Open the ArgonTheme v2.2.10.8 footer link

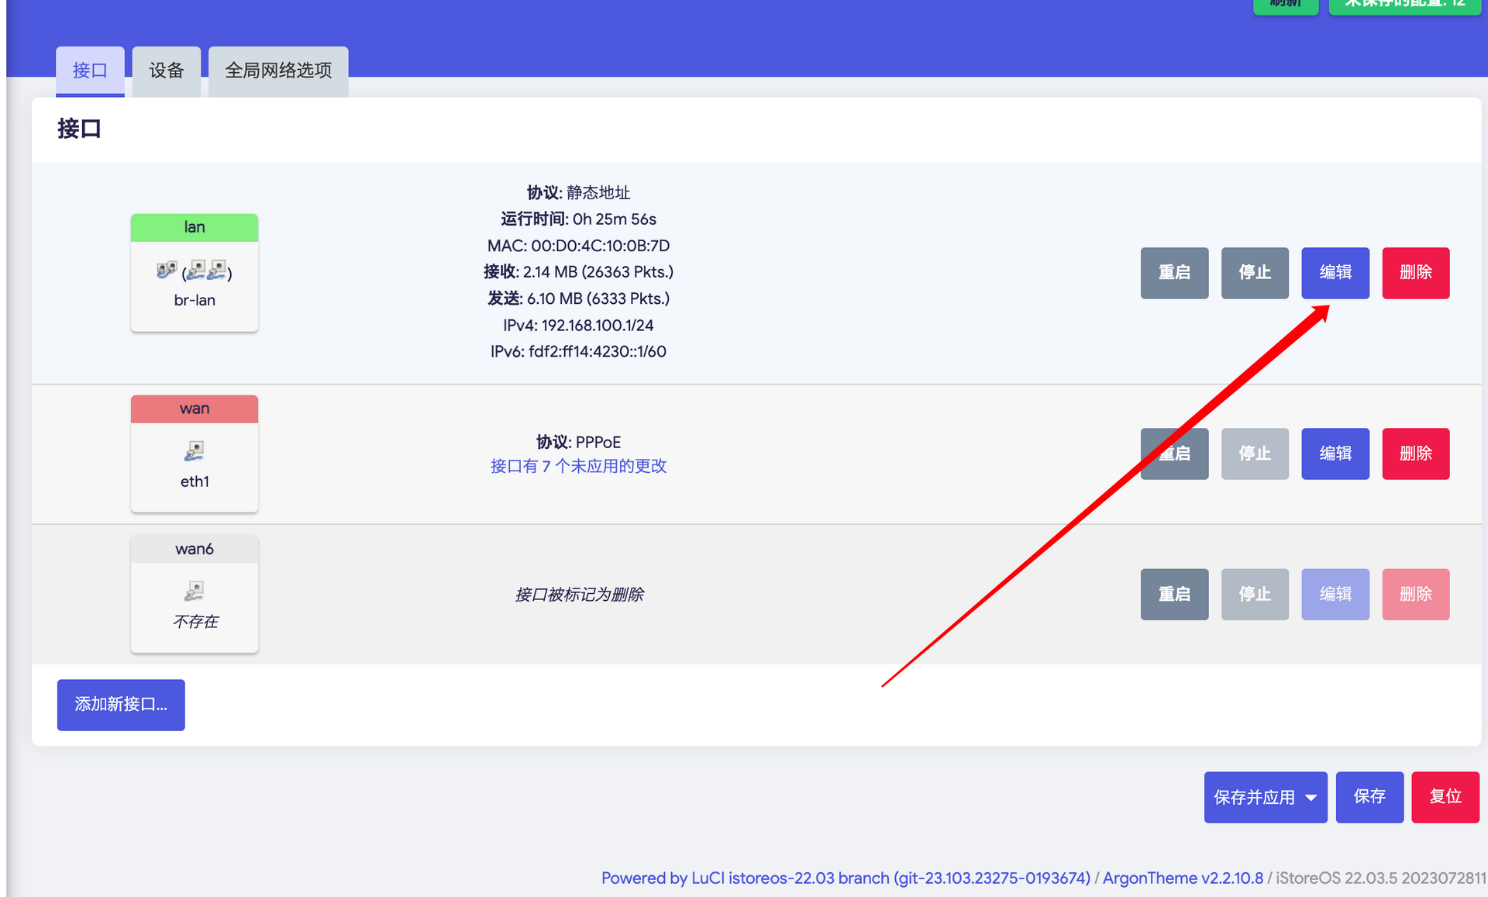click(1183, 878)
